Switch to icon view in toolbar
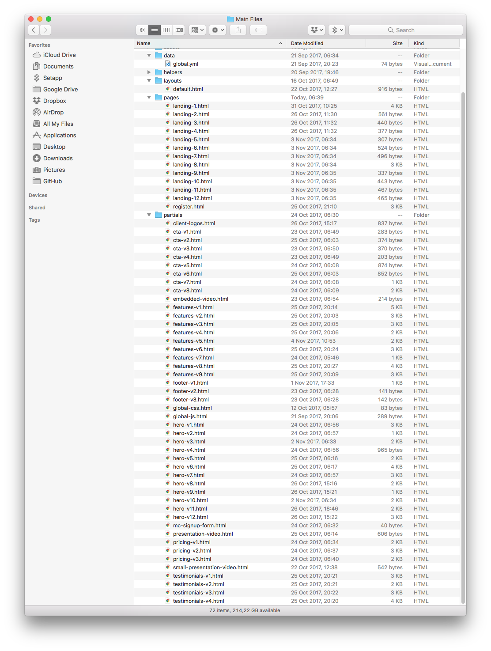The height and width of the screenshot is (651, 491). pyautogui.click(x=142, y=30)
